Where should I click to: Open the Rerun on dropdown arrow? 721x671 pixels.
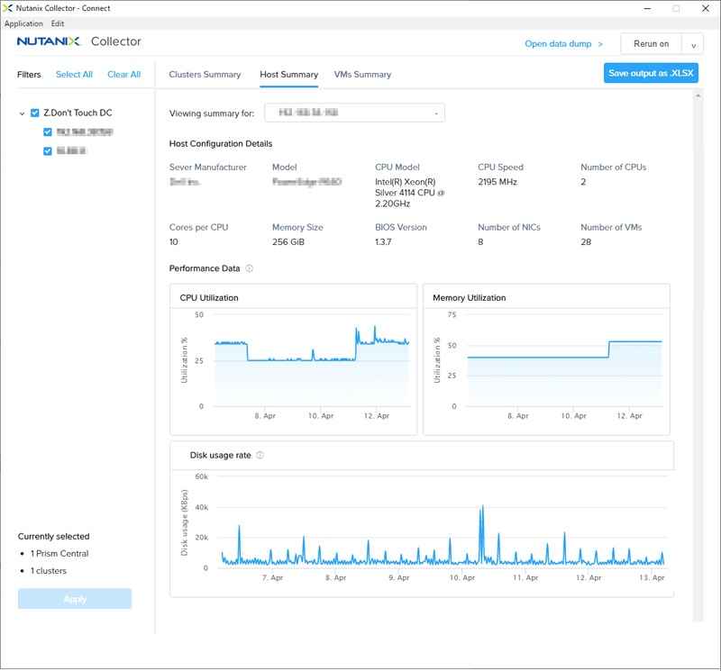point(693,44)
